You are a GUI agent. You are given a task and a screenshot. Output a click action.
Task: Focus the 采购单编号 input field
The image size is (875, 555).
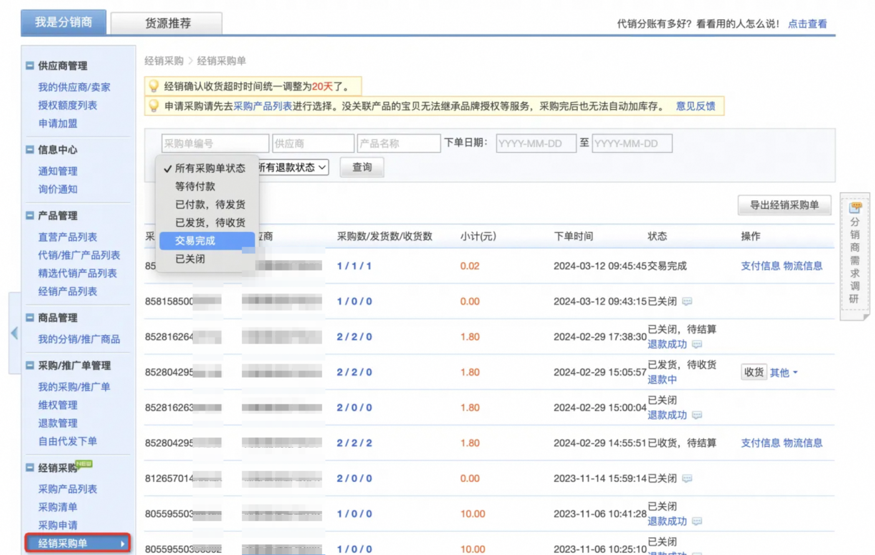point(215,144)
